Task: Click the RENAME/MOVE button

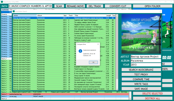Action: click(x=75, y=6)
